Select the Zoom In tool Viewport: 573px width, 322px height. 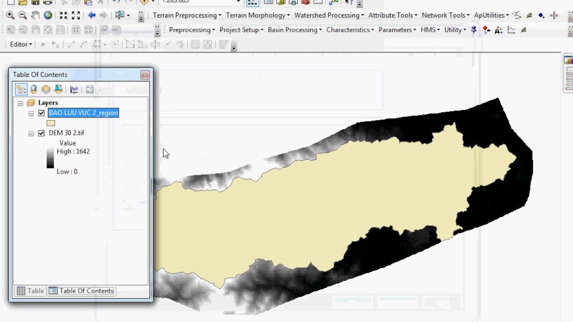pos(10,15)
